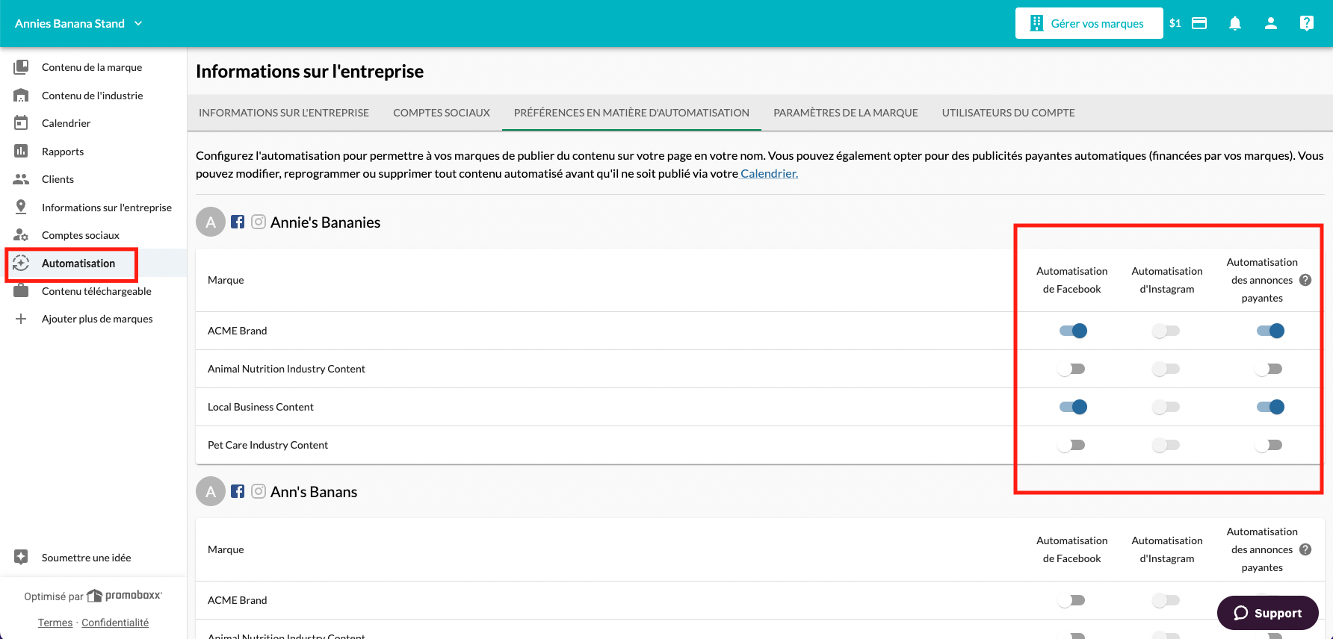1333x639 pixels.
Task: Click the $1 balance in header
Action: tap(1175, 23)
